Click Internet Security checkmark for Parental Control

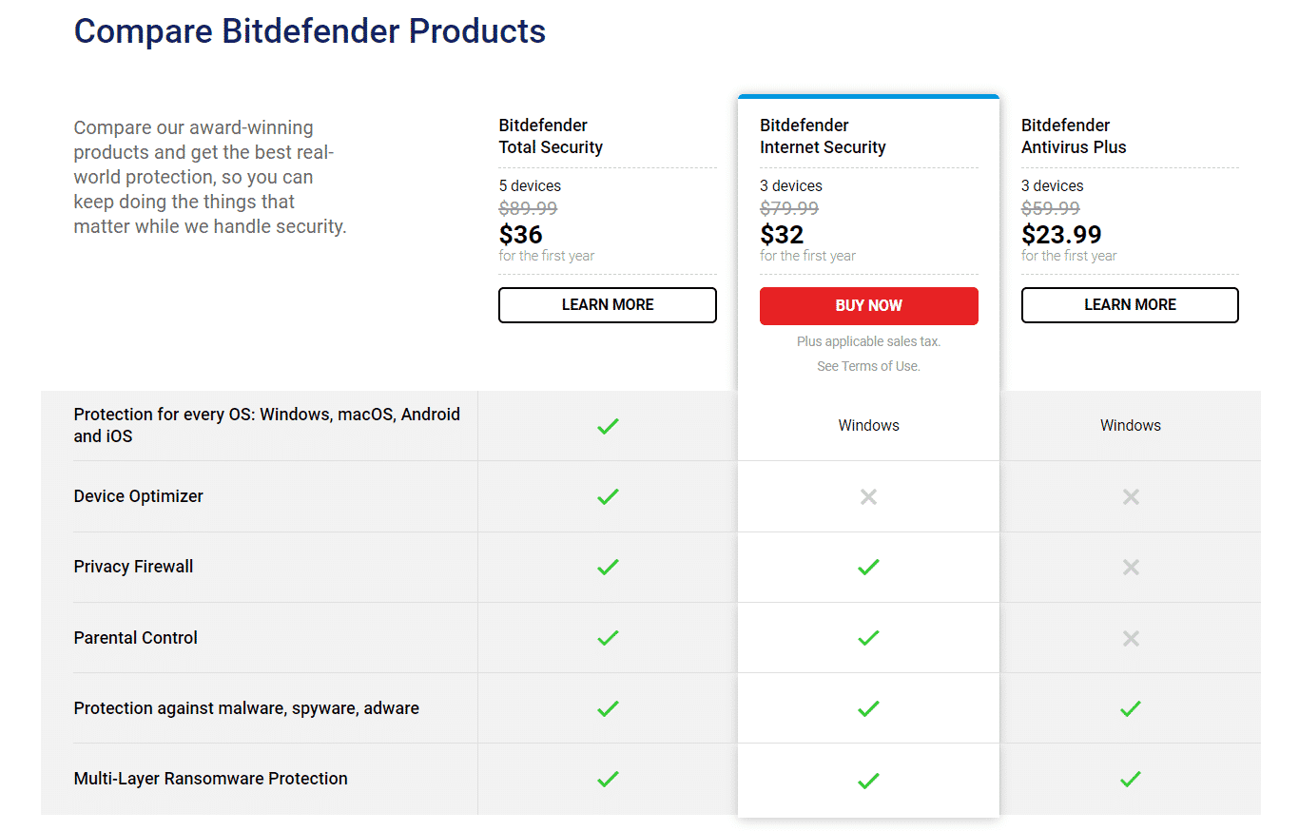pyautogui.click(x=868, y=638)
